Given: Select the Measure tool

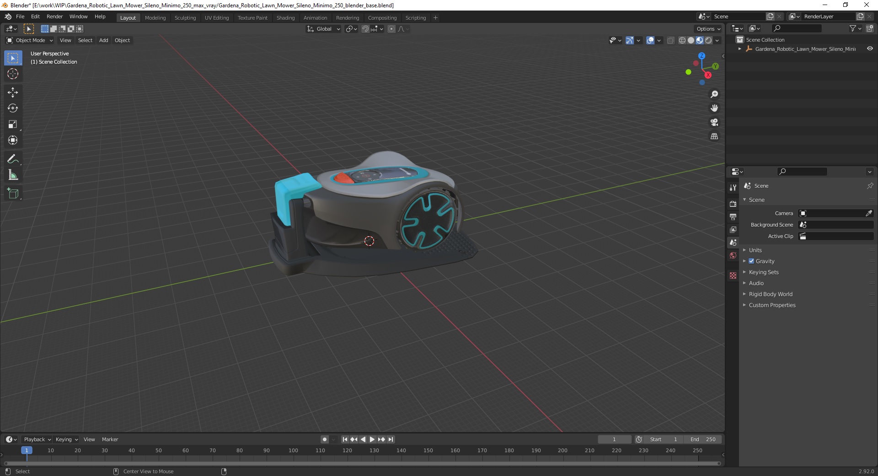Looking at the screenshot, I should point(13,175).
